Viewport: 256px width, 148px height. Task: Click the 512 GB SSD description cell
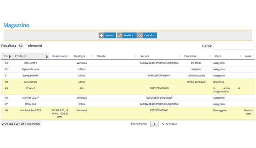(x=60, y=114)
